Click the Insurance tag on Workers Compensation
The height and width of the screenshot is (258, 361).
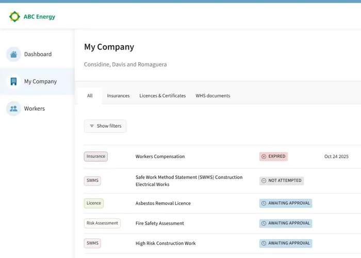click(96, 157)
